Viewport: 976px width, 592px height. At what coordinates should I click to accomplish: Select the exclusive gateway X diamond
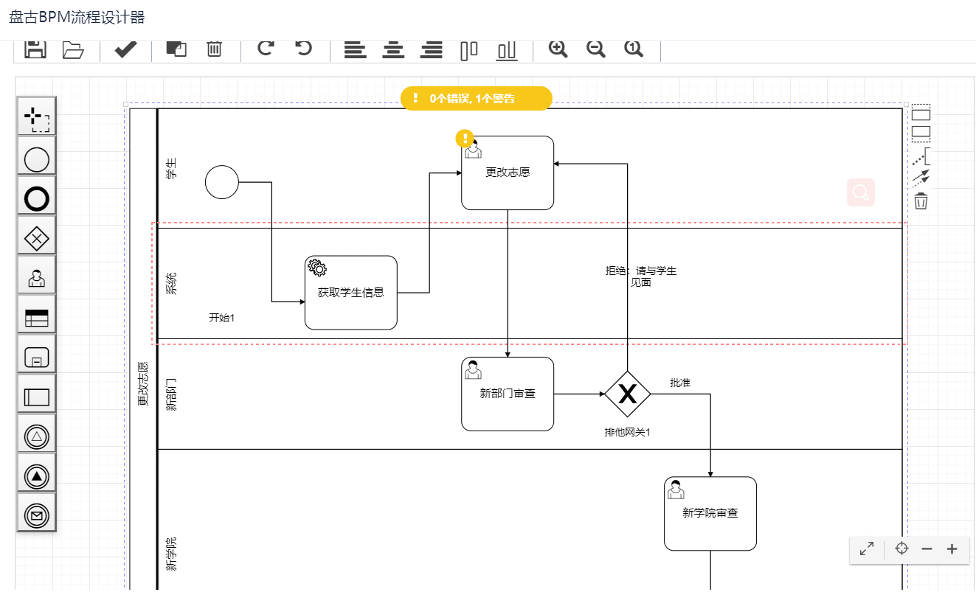[627, 394]
